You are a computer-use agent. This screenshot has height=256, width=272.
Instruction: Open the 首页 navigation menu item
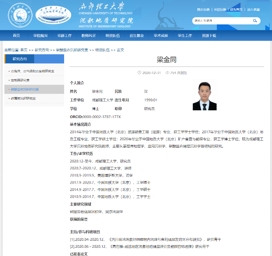coord(16,35)
